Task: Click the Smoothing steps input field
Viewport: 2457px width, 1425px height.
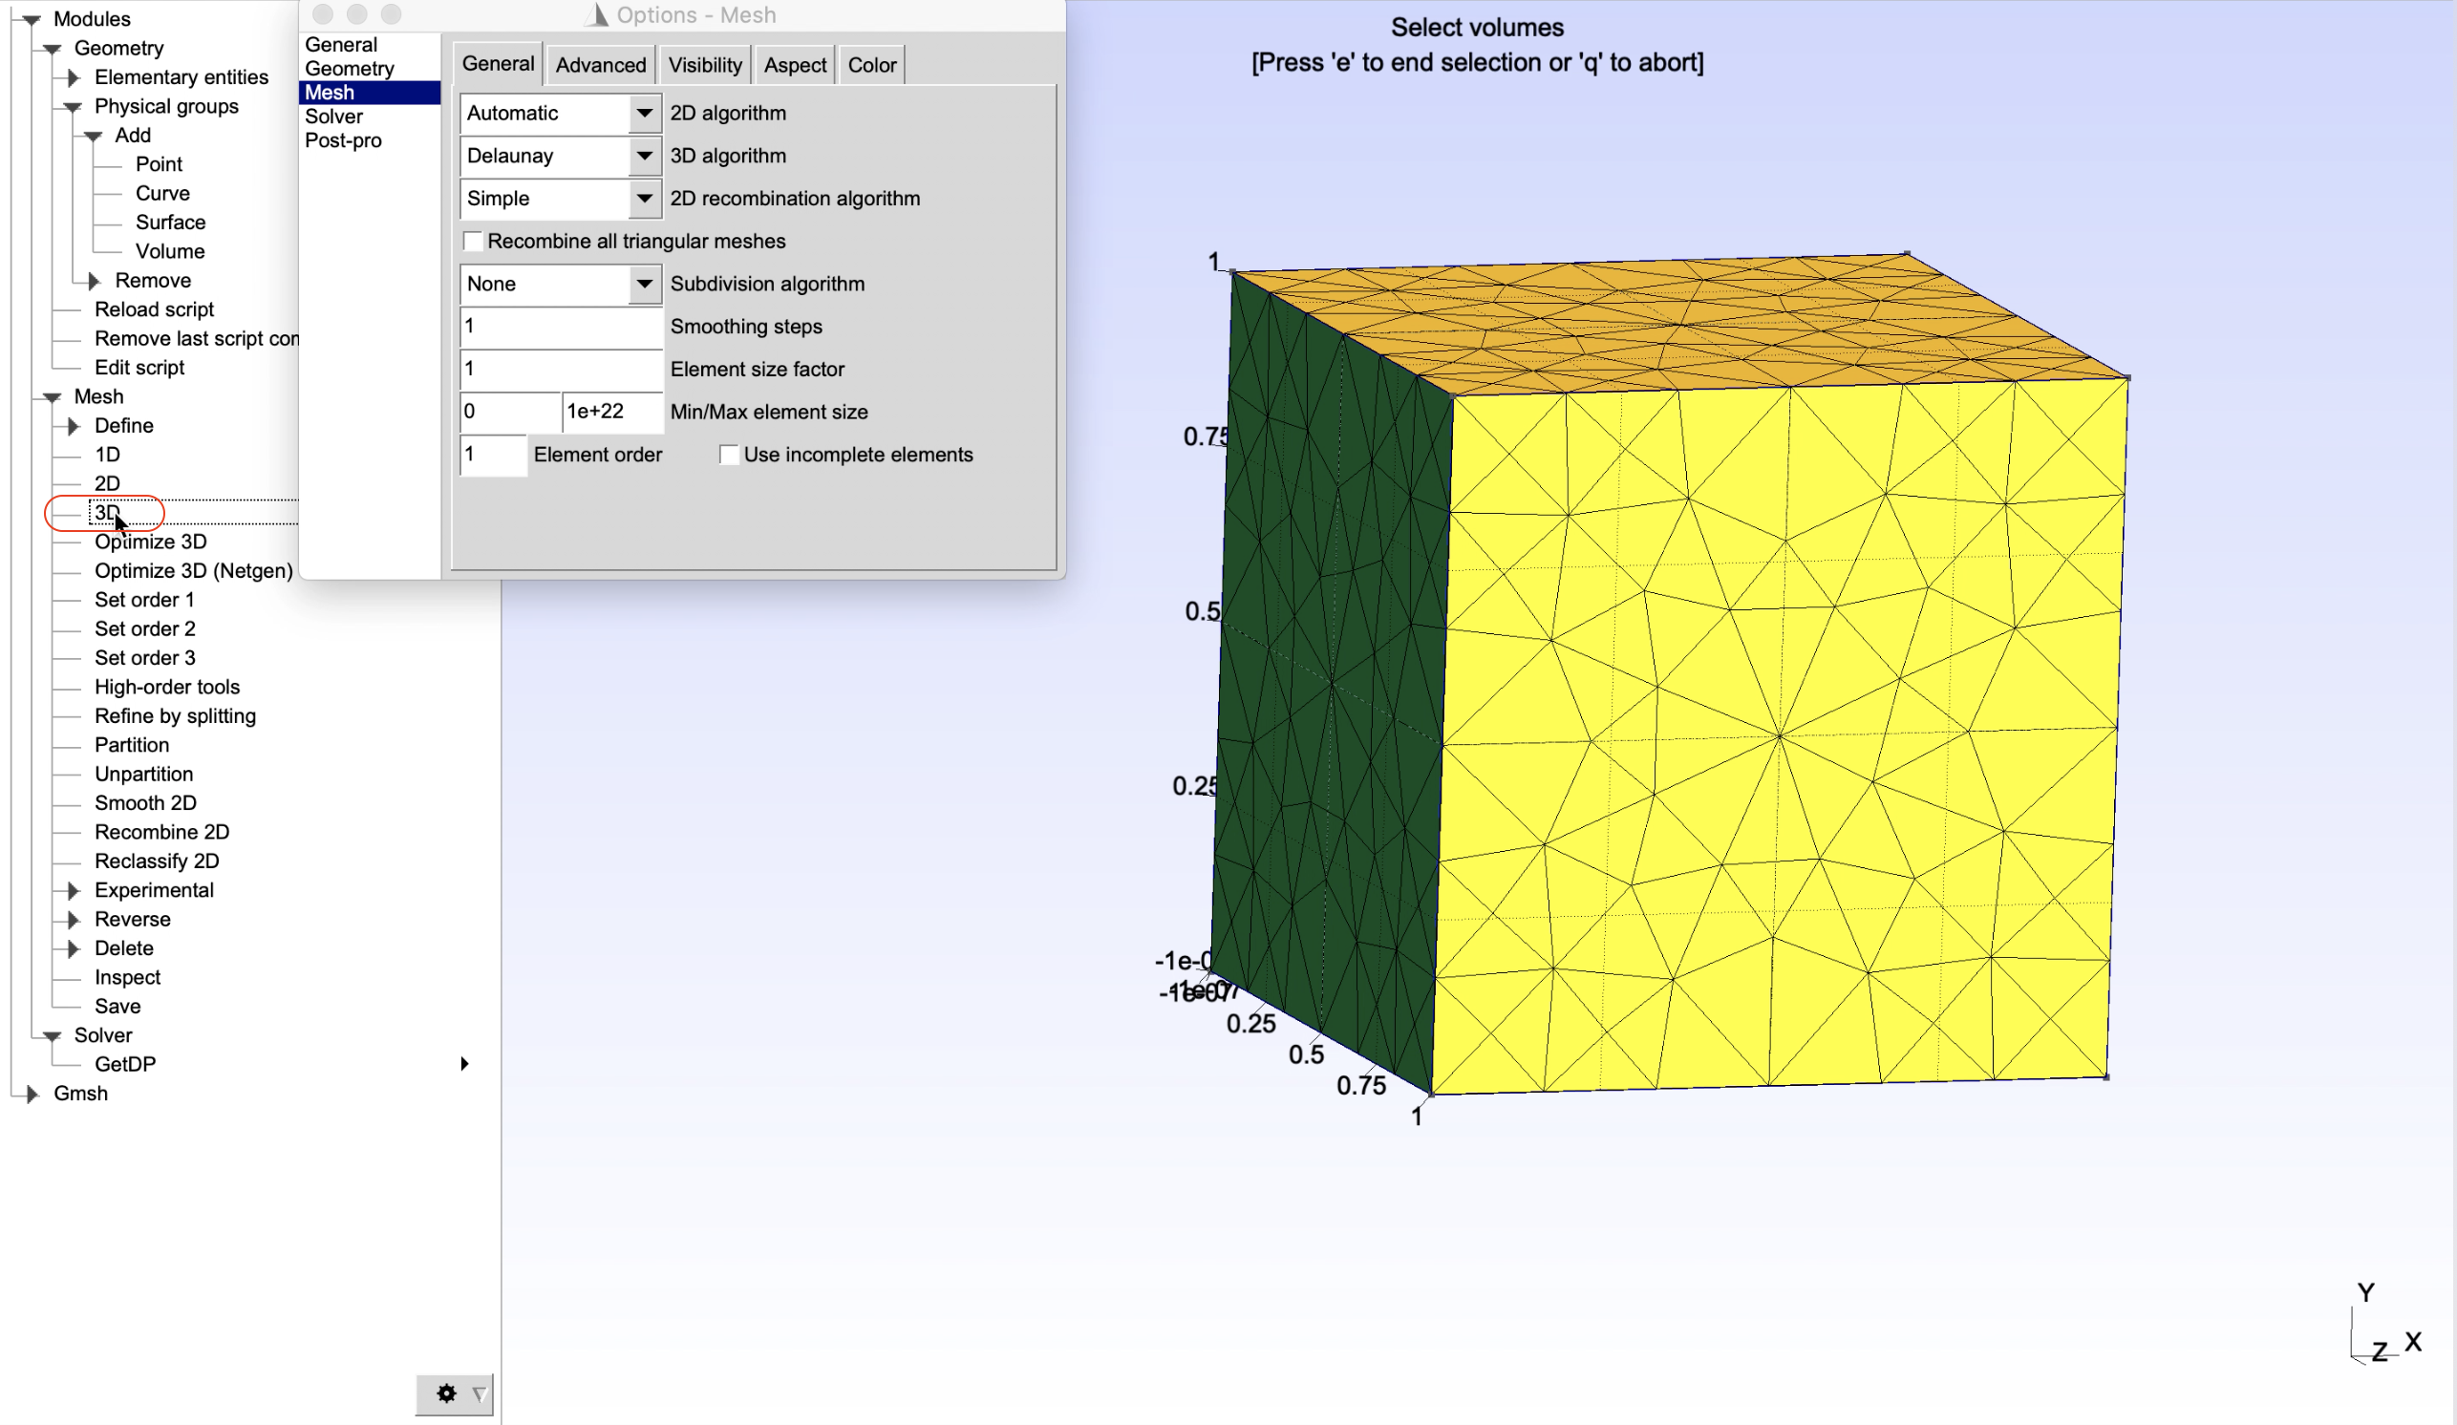Action: pyautogui.click(x=560, y=327)
